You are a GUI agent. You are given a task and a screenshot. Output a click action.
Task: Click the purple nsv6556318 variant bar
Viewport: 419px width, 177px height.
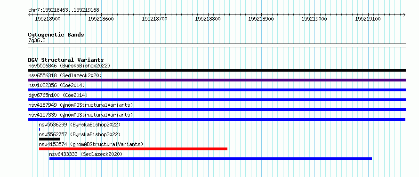(x=217, y=80)
